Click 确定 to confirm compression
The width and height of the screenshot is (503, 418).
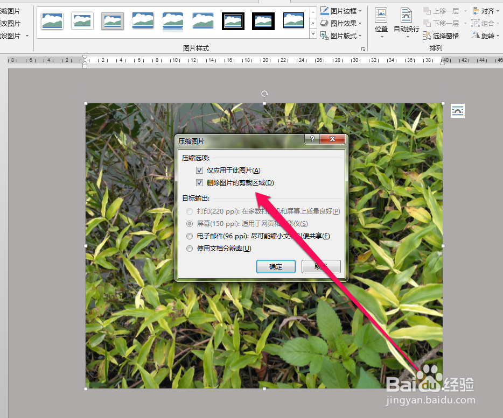[276, 267]
